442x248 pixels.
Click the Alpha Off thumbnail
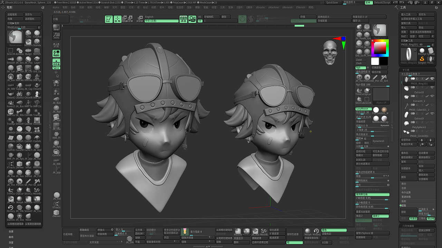(x=381, y=96)
